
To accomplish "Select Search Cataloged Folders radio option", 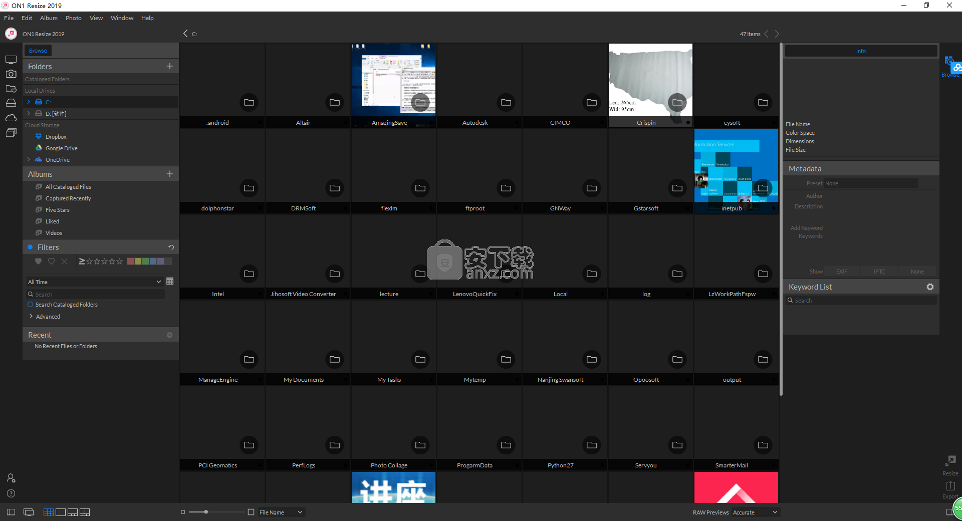I will tap(30, 305).
